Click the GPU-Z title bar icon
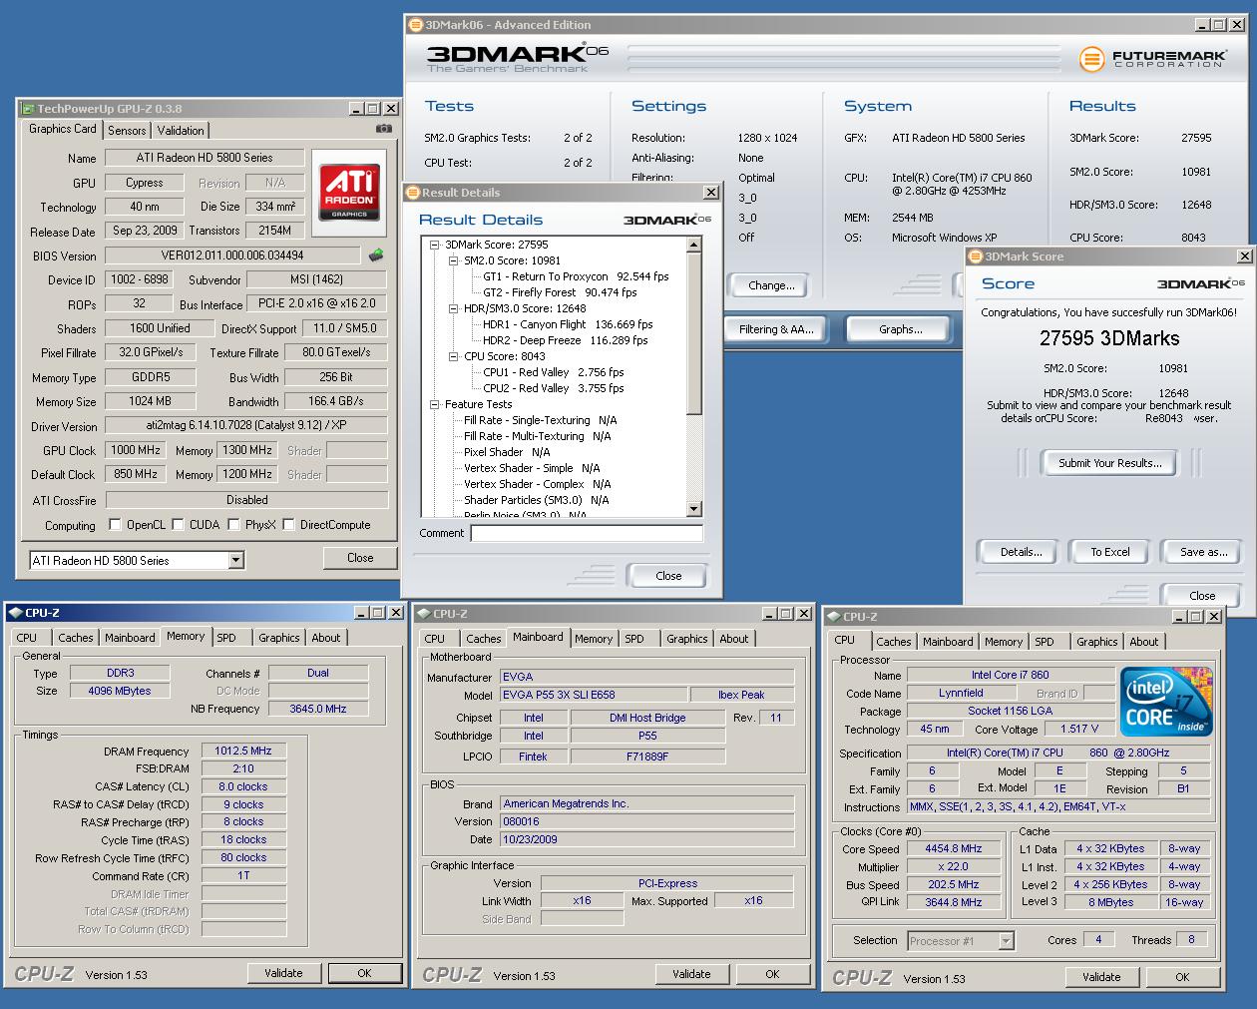Screen dimensions: 1257x1009 28,109
